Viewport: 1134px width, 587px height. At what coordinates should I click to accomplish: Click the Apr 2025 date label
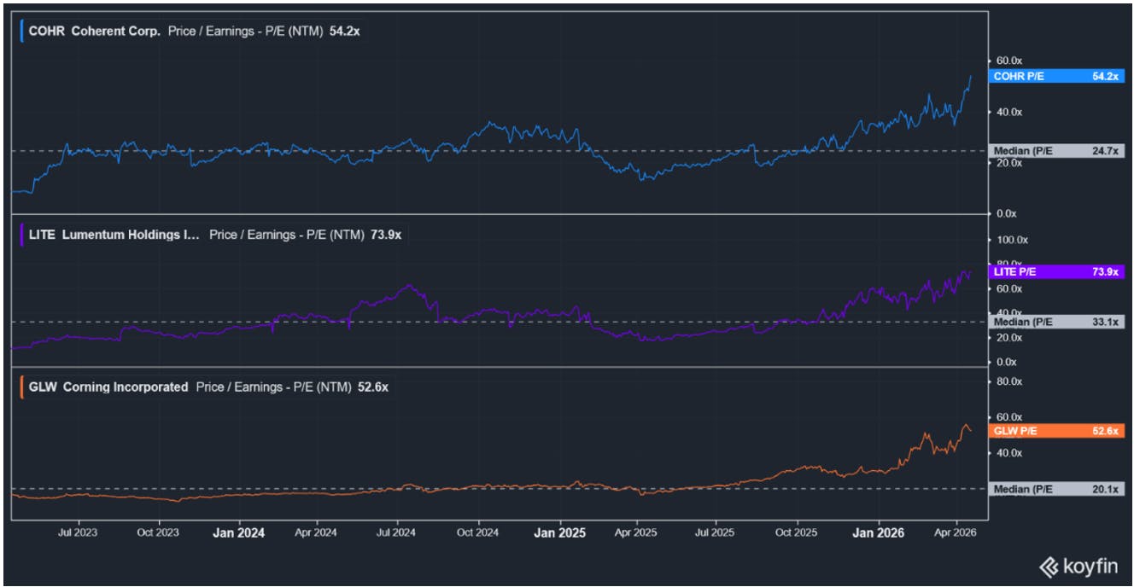tap(636, 532)
